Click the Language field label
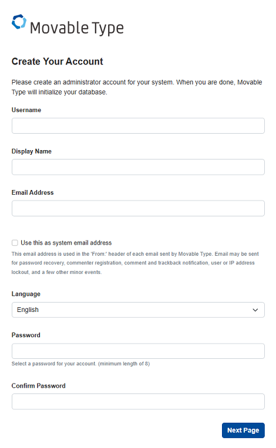The height and width of the screenshot is (448, 276). click(26, 294)
